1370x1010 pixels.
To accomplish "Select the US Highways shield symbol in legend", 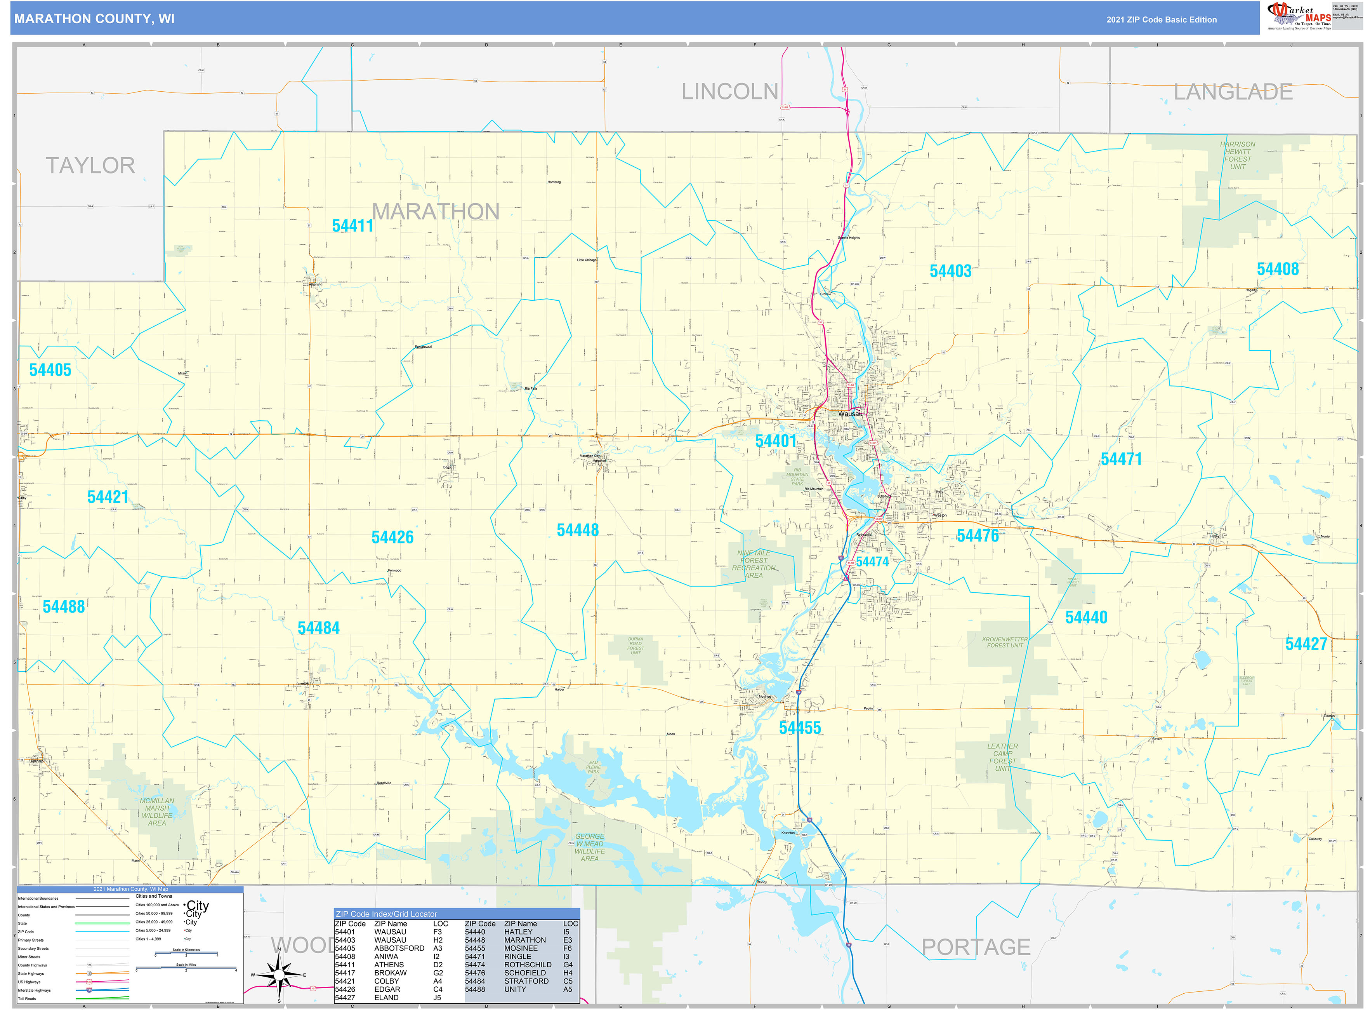I will (89, 982).
